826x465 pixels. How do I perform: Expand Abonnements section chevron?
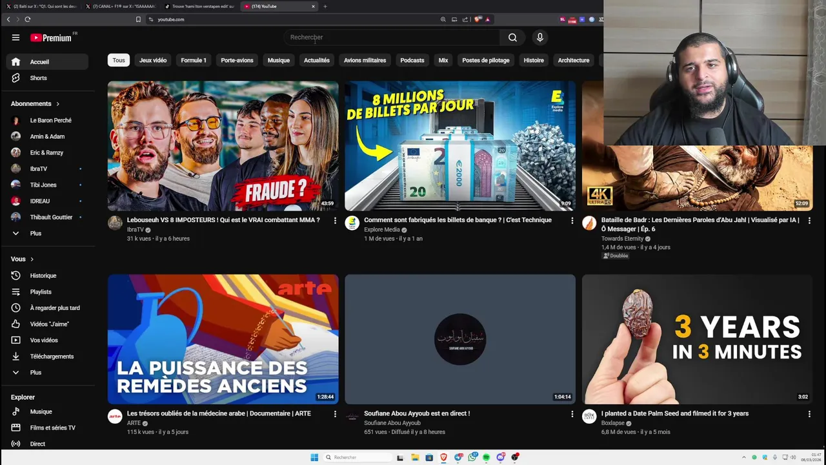click(x=57, y=104)
